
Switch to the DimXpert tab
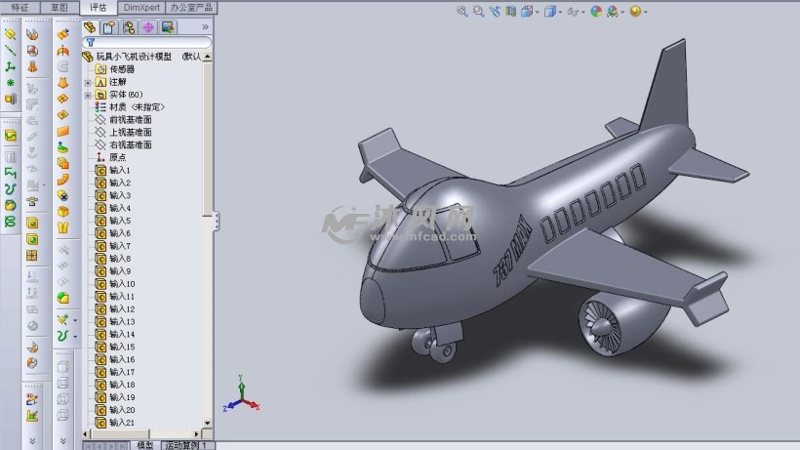(x=141, y=7)
